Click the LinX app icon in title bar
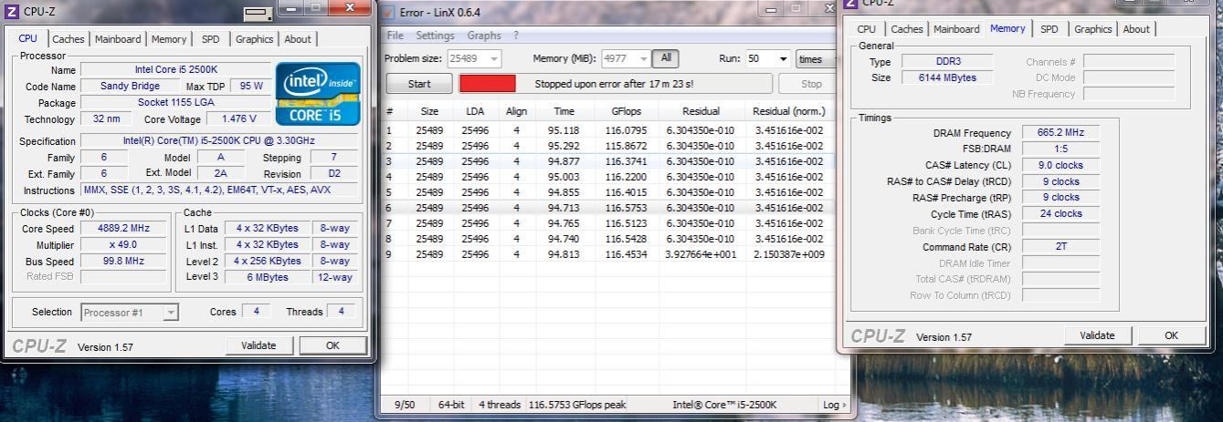The width and height of the screenshot is (1223, 422). coord(387,12)
